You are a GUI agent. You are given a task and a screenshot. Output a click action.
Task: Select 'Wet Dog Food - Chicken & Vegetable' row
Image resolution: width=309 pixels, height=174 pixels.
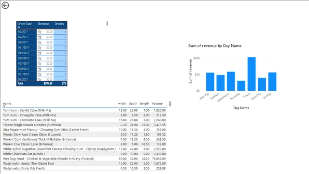pyautogui.click(x=84, y=159)
